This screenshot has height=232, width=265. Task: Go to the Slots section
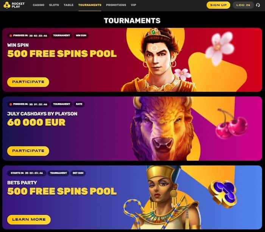click(54, 5)
